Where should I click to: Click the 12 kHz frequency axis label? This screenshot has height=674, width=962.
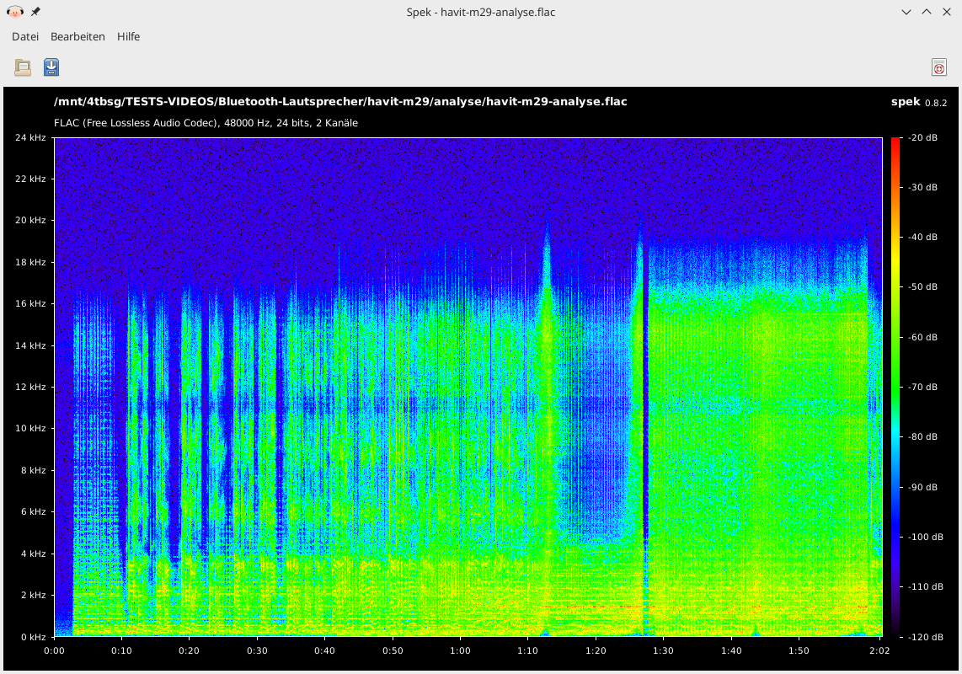(30, 387)
